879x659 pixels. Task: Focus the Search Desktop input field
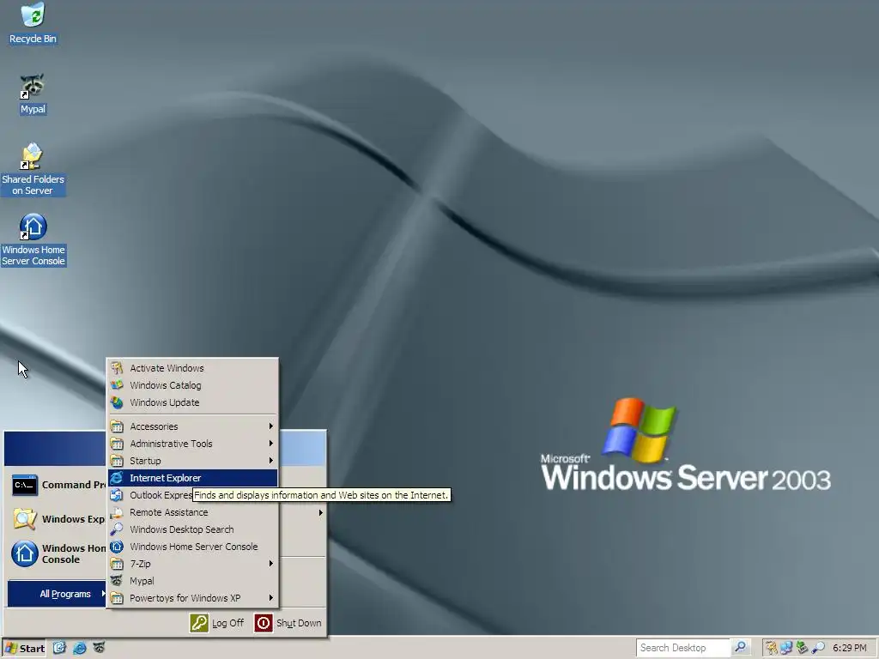pyautogui.click(x=682, y=648)
